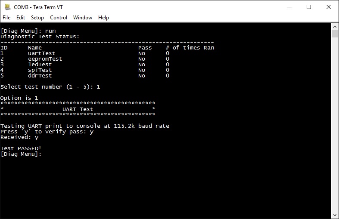The width and height of the screenshot is (339, 219).
Task: Maximize the Tera Term window
Action: [x=309, y=7]
